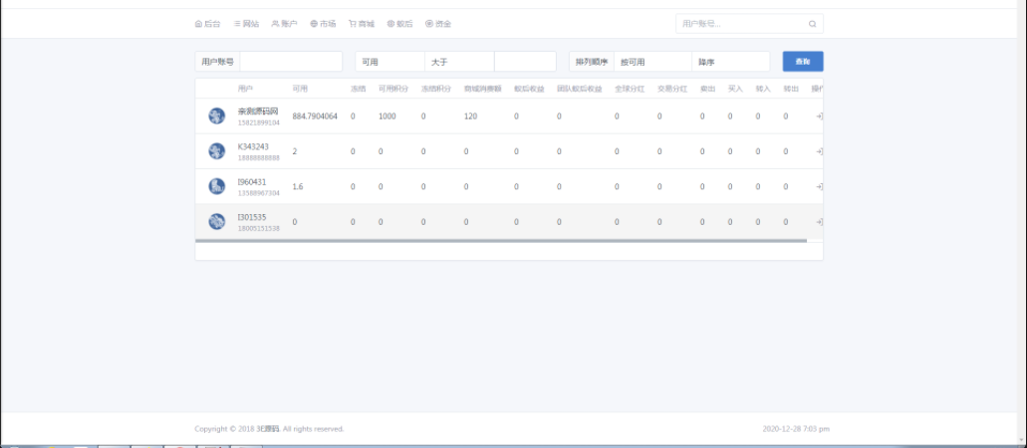Click phone number 15821899104
The height and width of the screenshot is (448, 1027).
259,122
